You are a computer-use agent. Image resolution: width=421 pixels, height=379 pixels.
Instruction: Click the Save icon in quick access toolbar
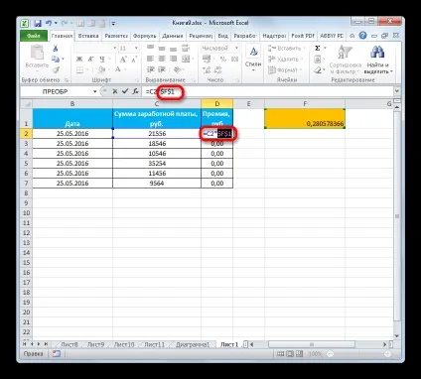[x=37, y=24]
